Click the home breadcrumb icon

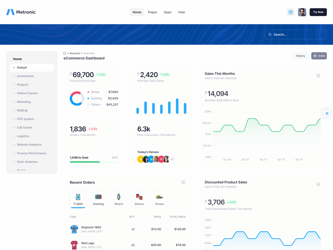tap(65, 53)
